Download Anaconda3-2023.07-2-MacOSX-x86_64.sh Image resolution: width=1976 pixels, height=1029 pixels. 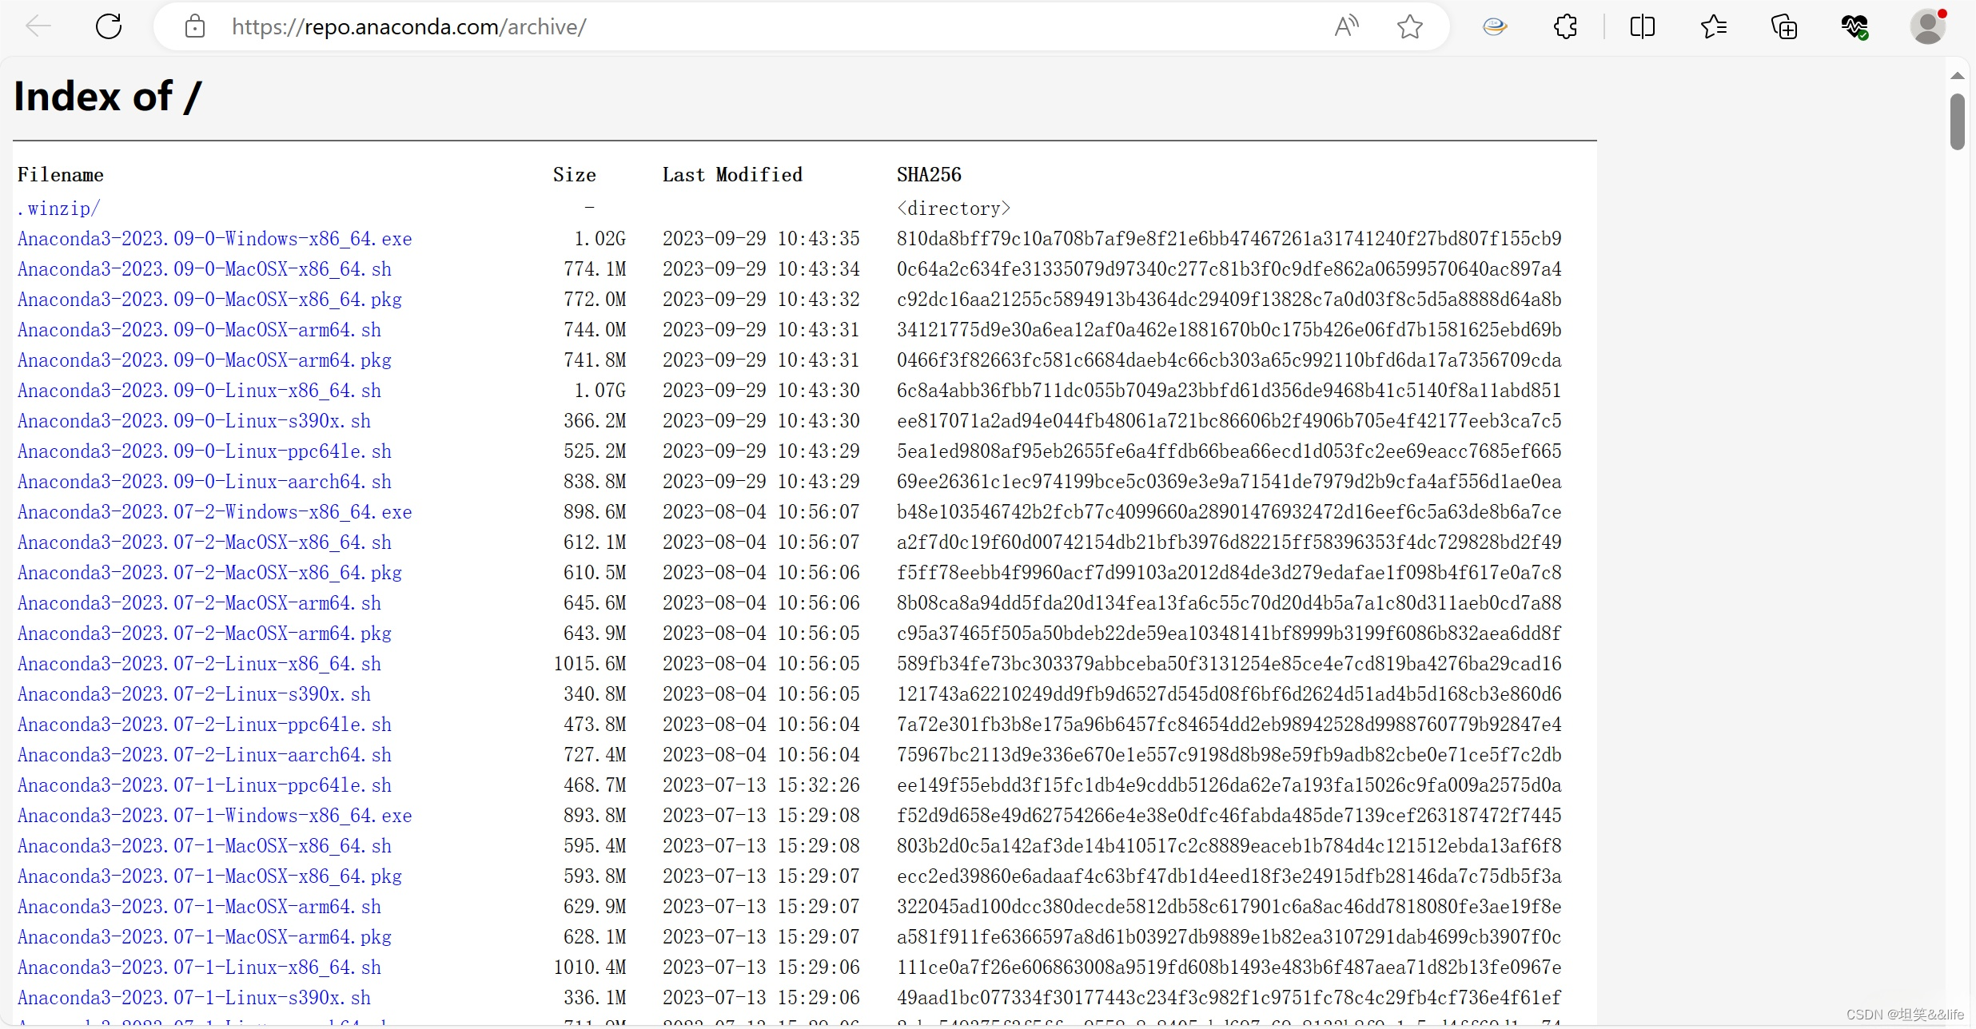pyautogui.click(x=204, y=542)
